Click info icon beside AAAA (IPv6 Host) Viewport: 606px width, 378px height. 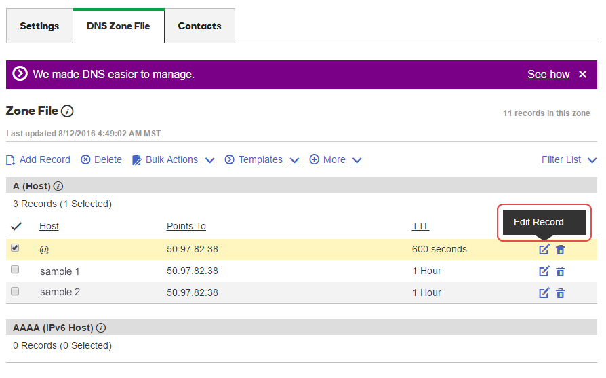point(101,328)
